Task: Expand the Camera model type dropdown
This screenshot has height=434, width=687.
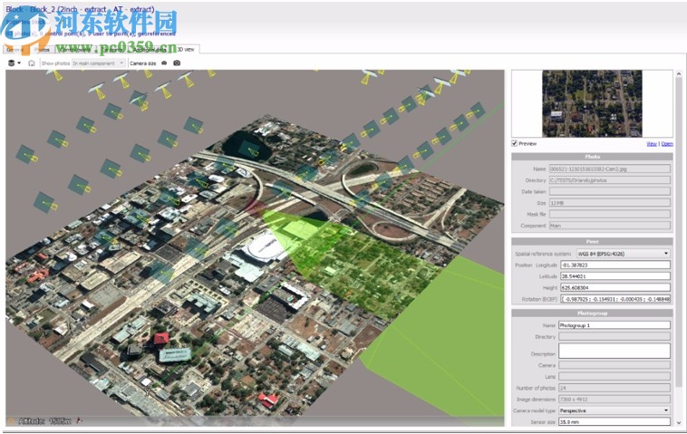Action: point(614,410)
